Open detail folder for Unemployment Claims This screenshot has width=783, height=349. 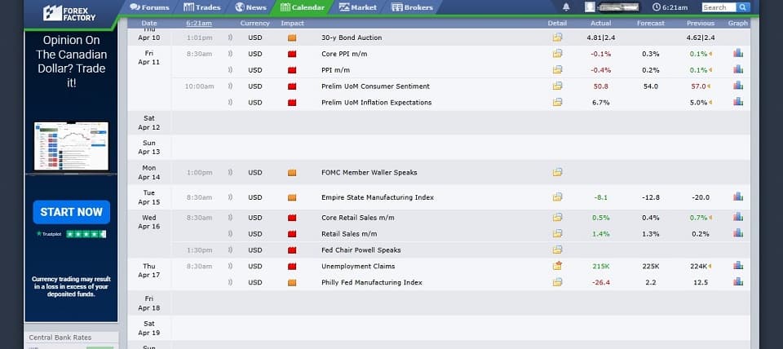pos(557,266)
